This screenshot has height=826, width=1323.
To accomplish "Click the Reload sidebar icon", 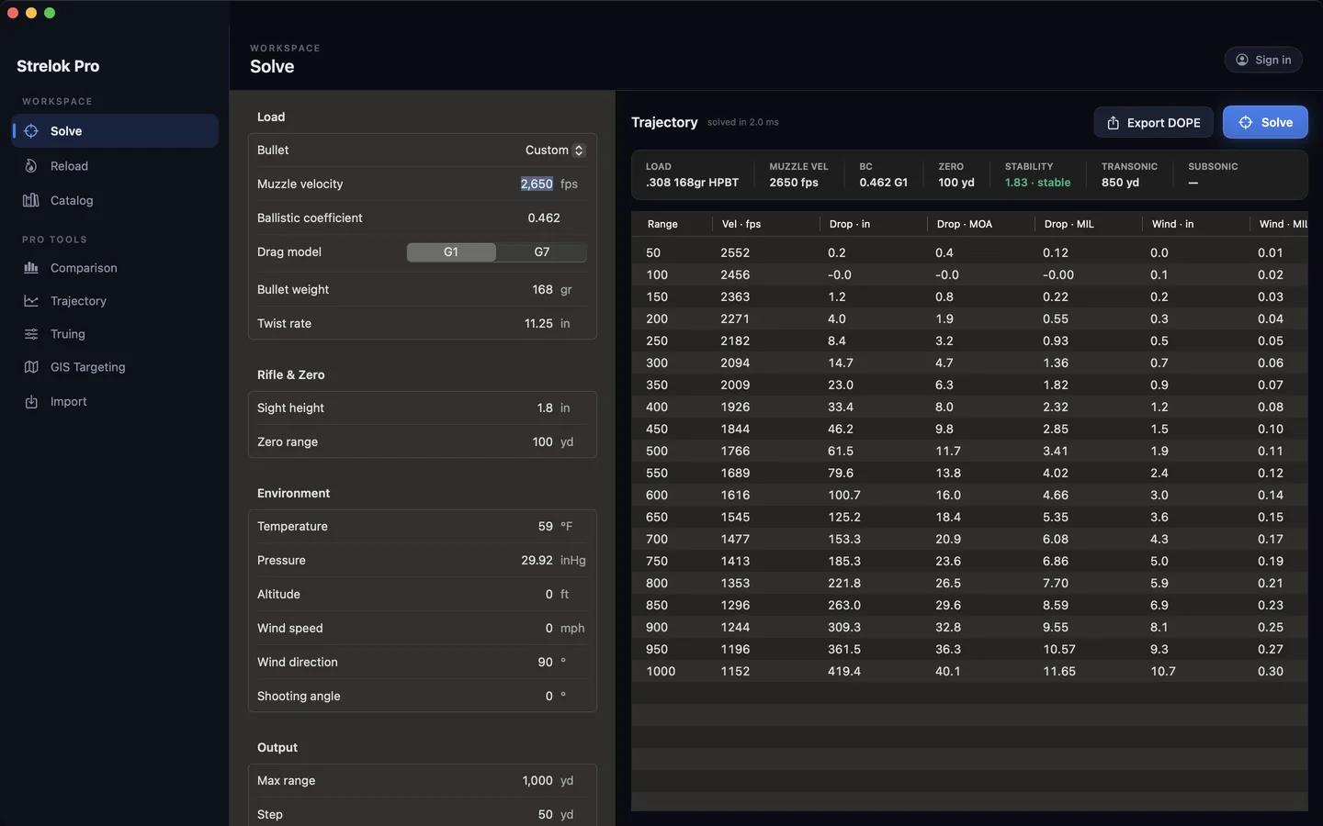I will (31, 166).
